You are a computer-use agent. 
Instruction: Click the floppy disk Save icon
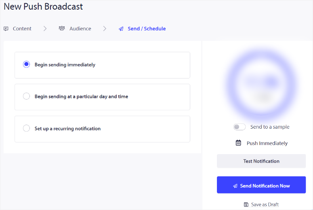click(x=246, y=204)
